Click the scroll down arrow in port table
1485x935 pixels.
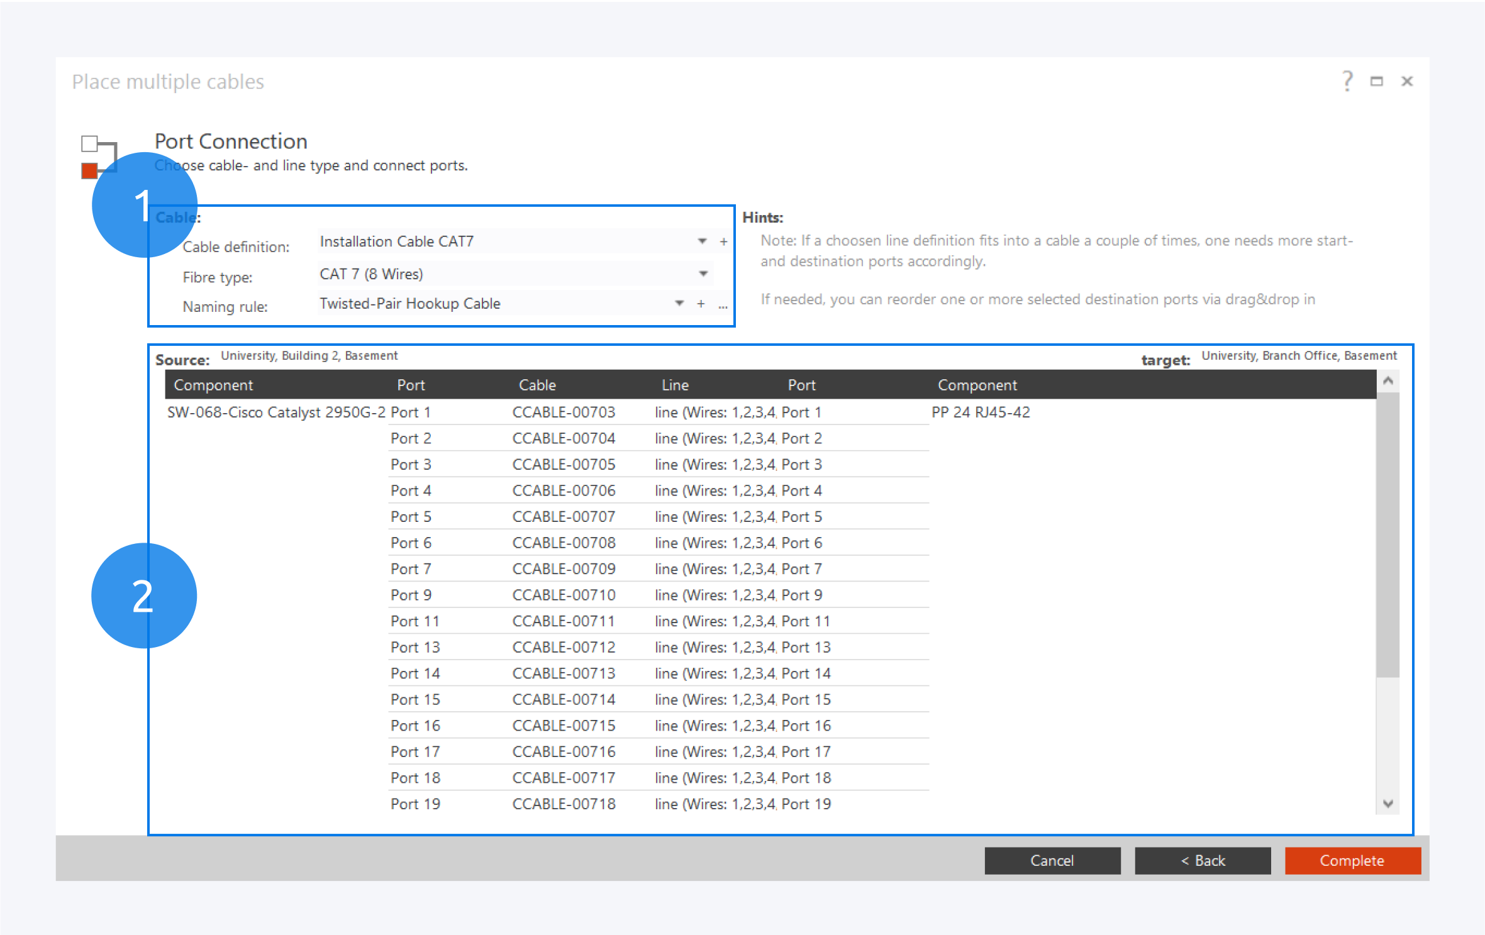click(1388, 804)
